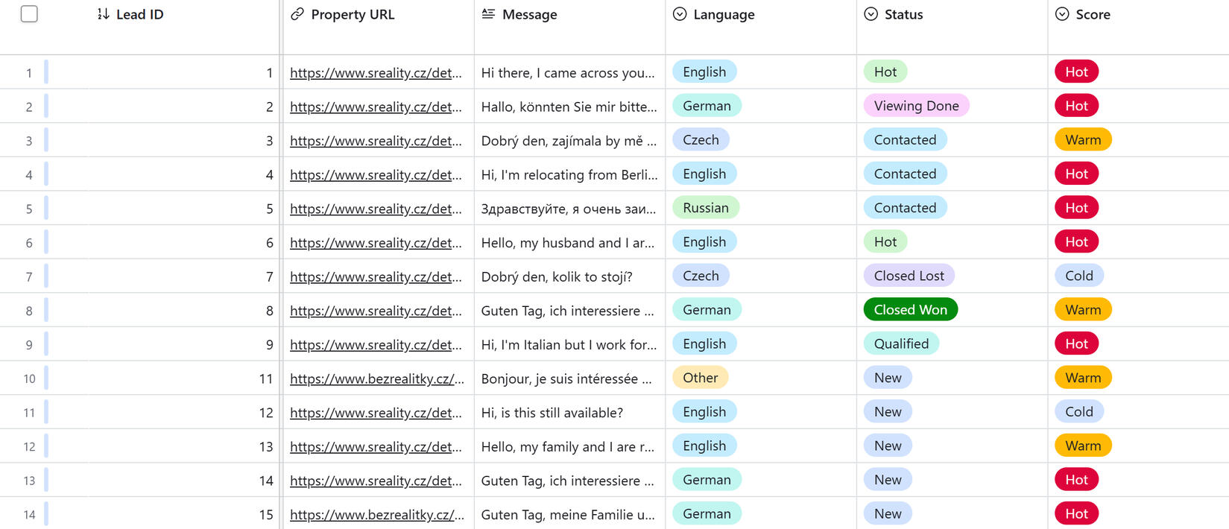1229x529 pixels.
Task: Select the Closed Won status tag
Action: (x=910, y=310)
